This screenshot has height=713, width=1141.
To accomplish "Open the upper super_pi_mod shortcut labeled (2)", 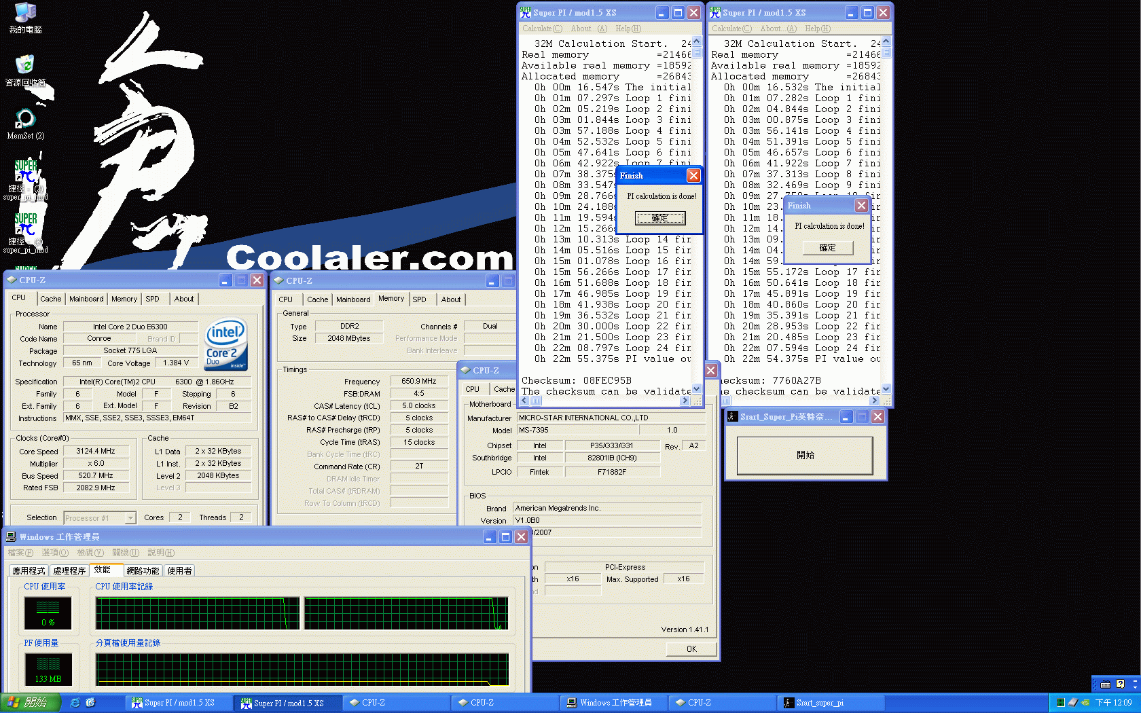I will 25,179.
